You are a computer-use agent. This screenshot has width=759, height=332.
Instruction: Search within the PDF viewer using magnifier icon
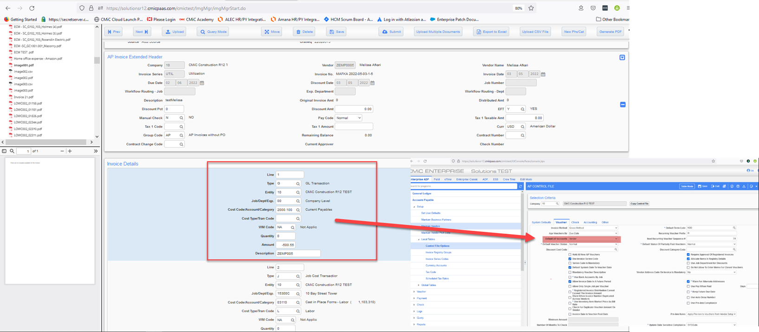tap(12, 151)
